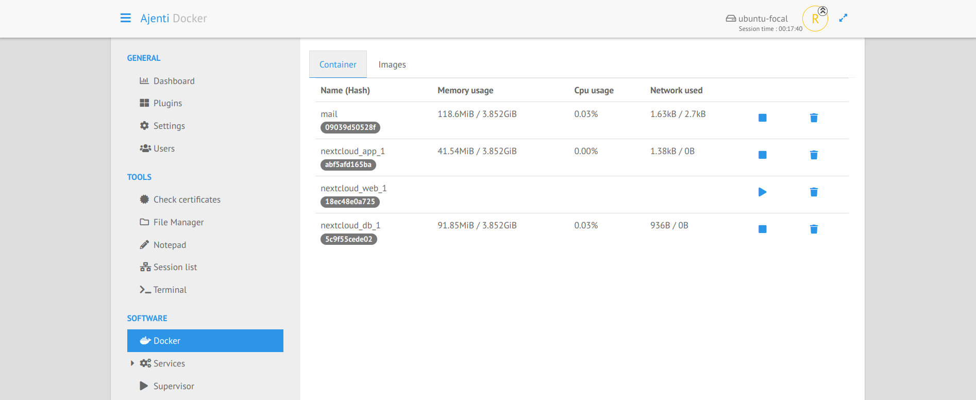Click the Plugins grid icon
This screenshot has height=400, width=976.
point(144,103)
